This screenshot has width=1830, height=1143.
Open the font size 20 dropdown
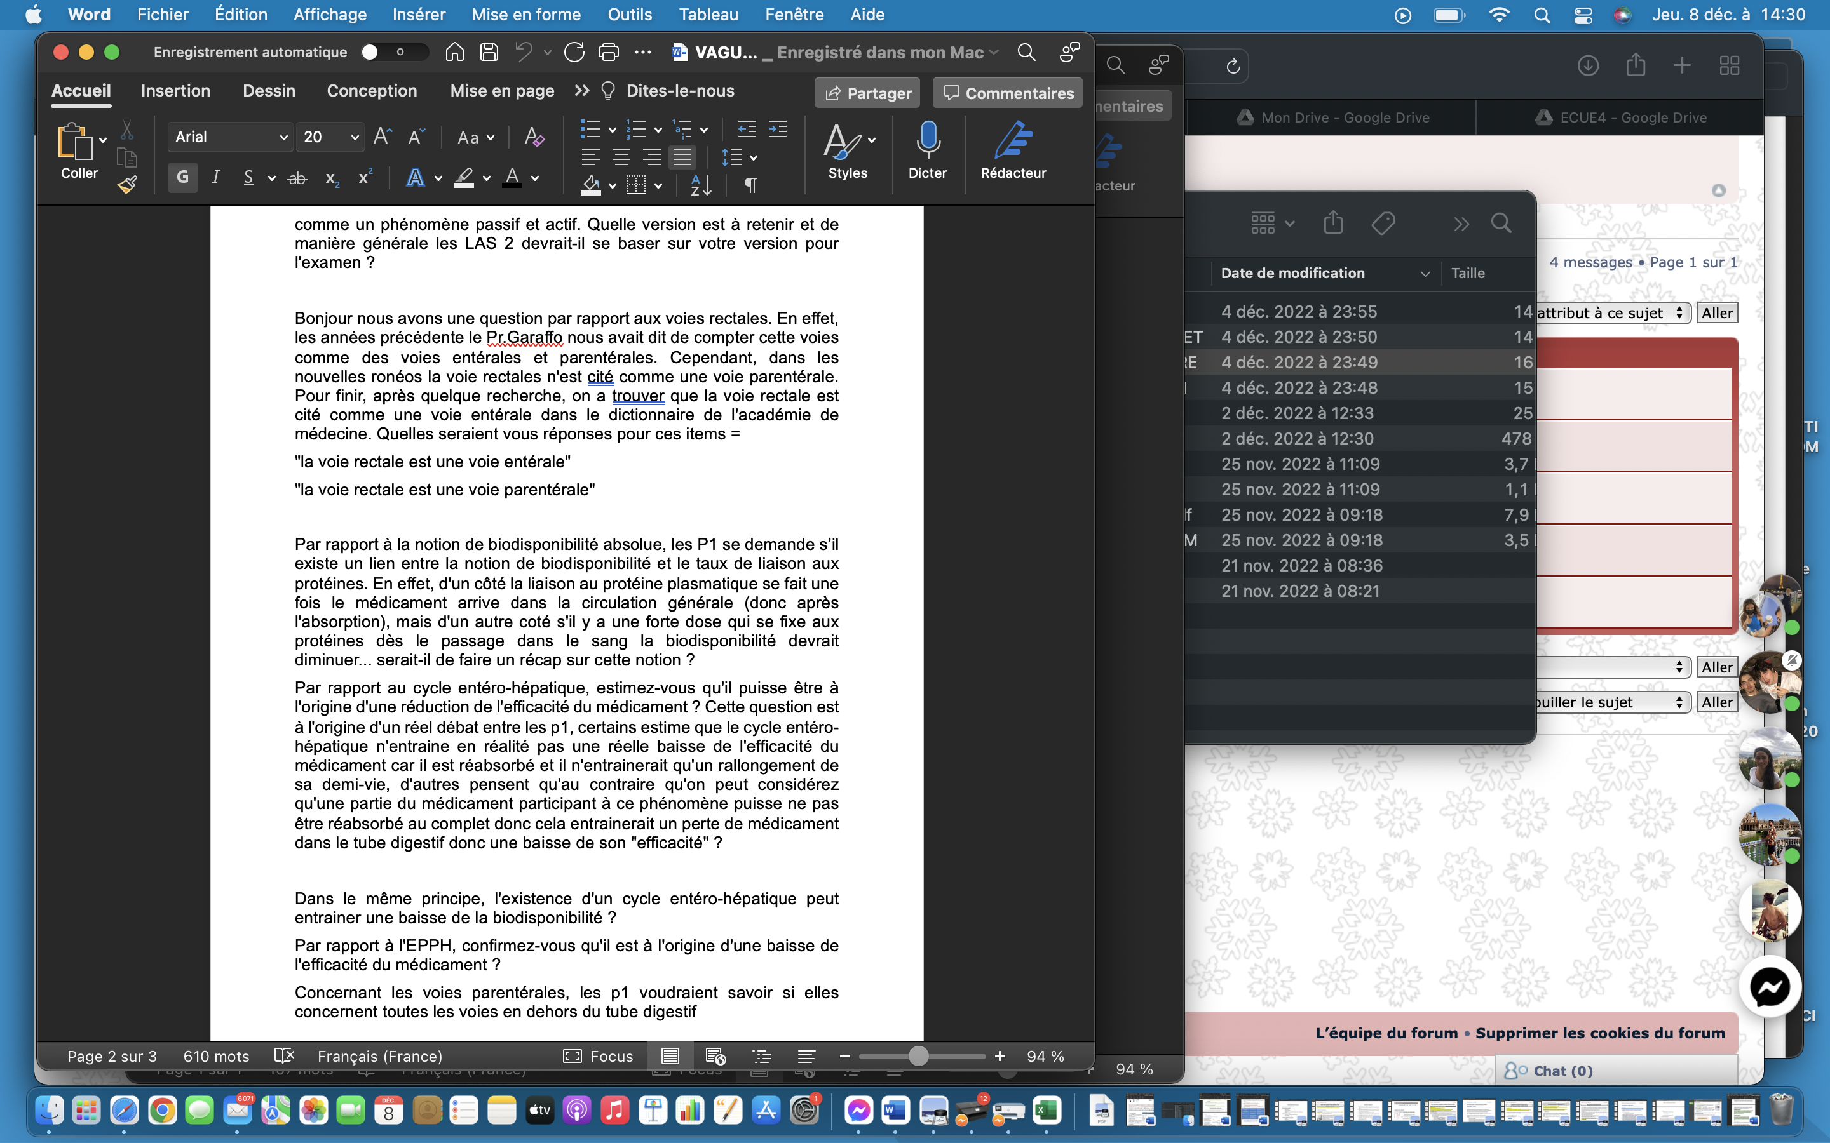354,137
